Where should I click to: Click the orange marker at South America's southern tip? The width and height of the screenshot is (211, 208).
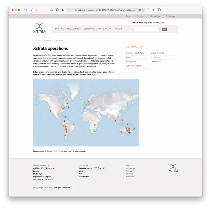[65, 135]
